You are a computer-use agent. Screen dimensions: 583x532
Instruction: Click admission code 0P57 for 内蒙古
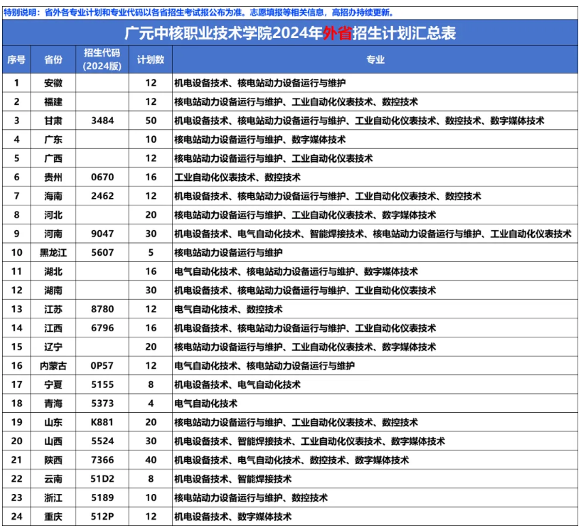tap(102, 366)
